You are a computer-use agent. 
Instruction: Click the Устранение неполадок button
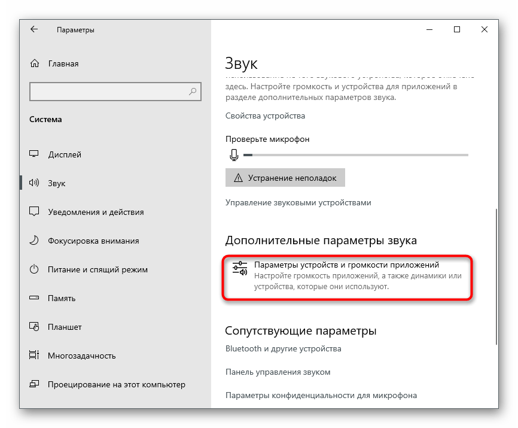(x=285, y=178)
